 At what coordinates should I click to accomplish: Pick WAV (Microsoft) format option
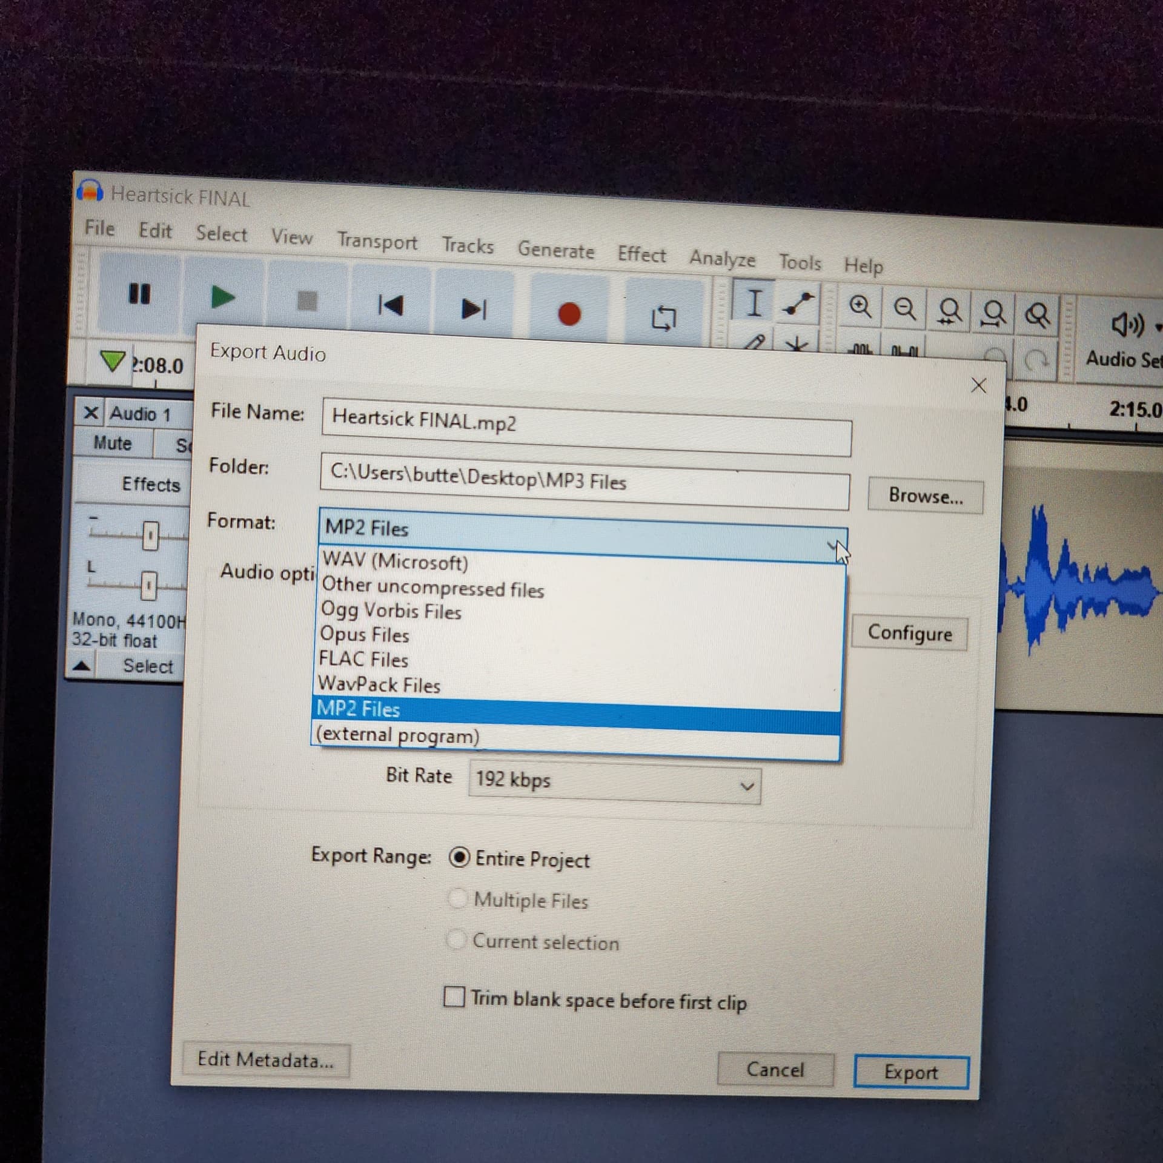tap(395, 561)
